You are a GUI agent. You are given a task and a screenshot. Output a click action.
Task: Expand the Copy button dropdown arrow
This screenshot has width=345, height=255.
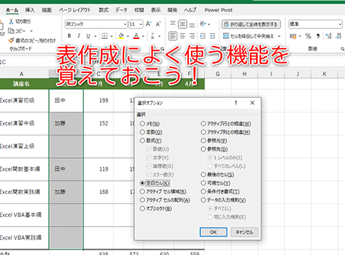[x=31, y=31]
